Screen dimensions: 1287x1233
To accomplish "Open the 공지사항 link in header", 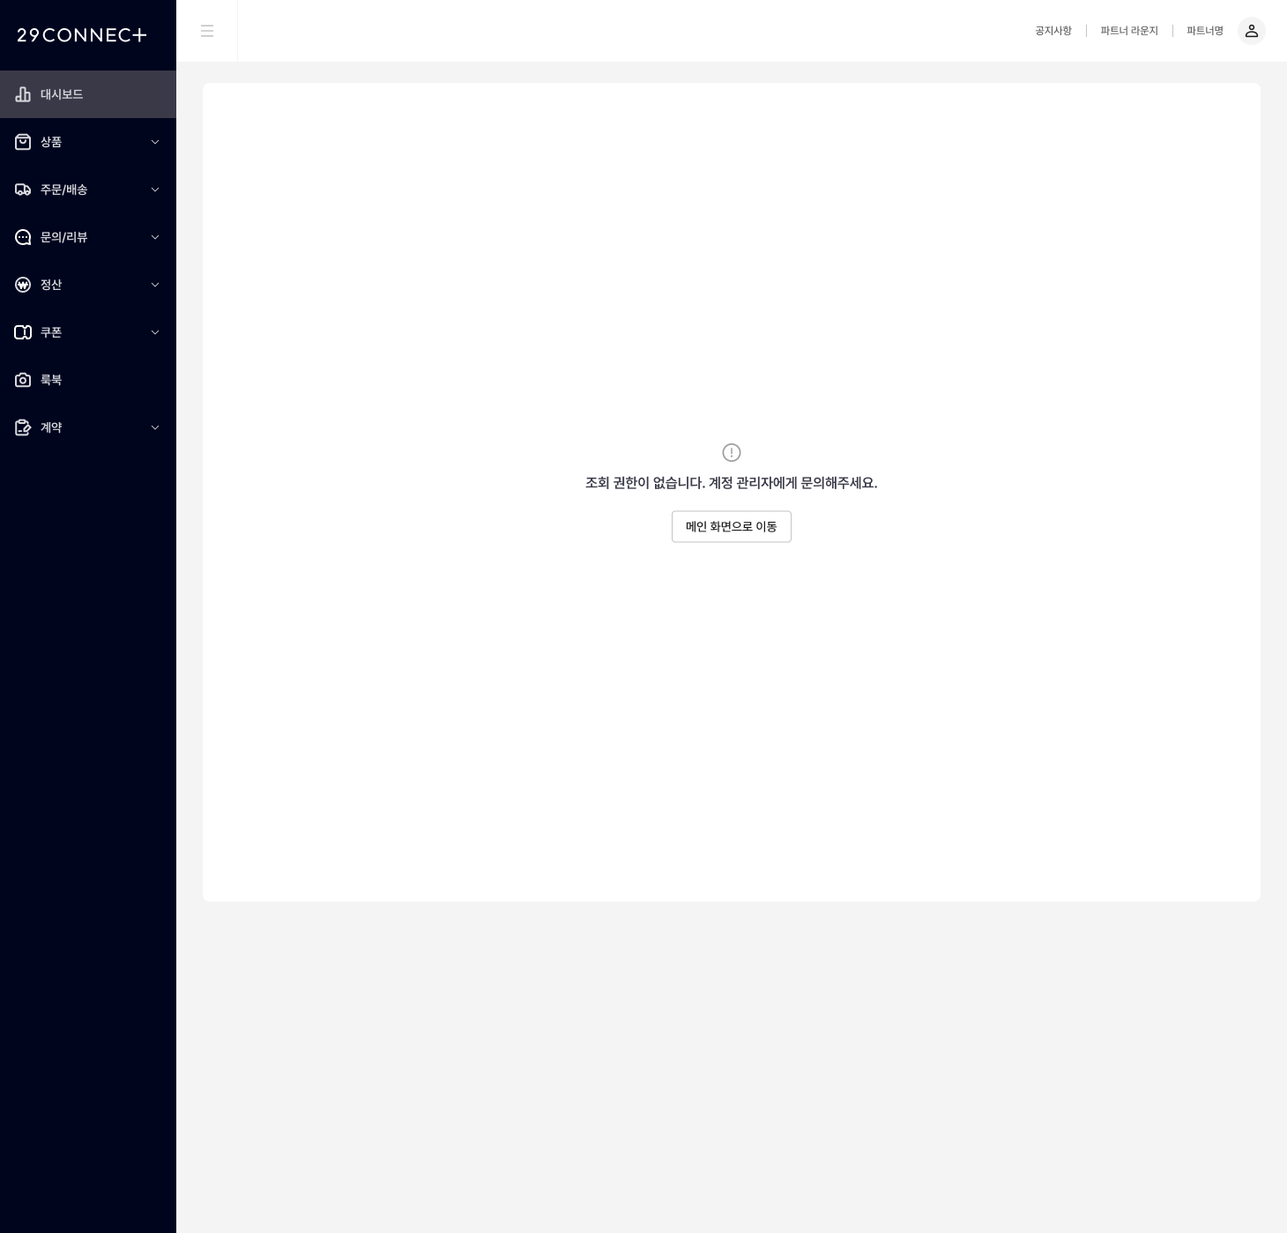I will coord(1053,31).
